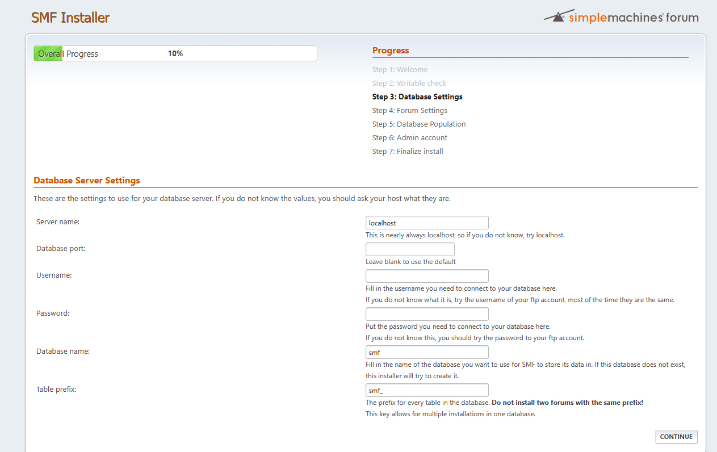Image resolution: width=717 pixels, height=452 pixels.
Task: Focus the Username input field
Action: 427,276
